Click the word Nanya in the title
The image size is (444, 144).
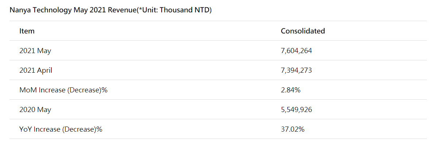pos(20,10)
